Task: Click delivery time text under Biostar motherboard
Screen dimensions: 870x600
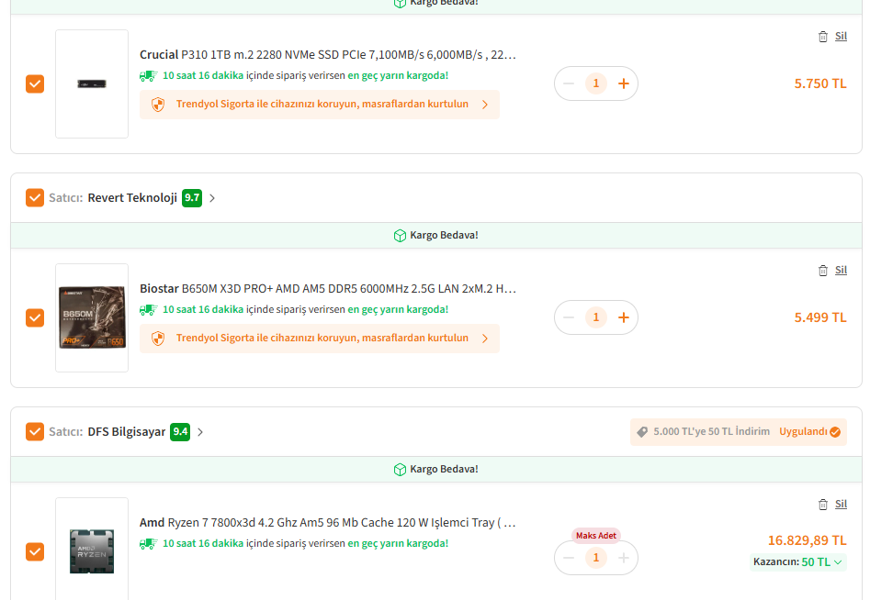Action: point(305,309)
